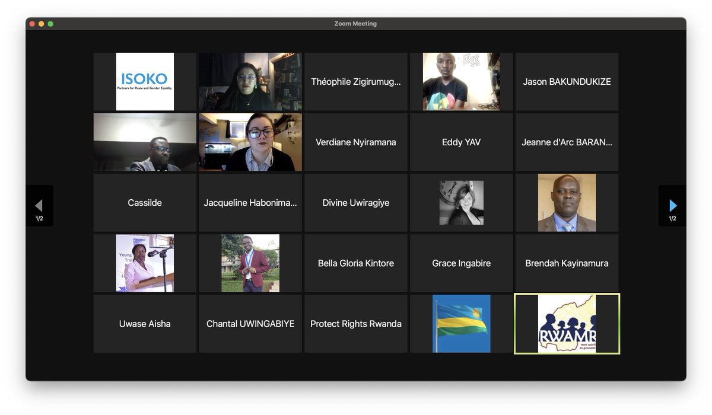Click Chantal UWINGABIYE participant tile
This screenshot has width=712, height=415.
250,324
